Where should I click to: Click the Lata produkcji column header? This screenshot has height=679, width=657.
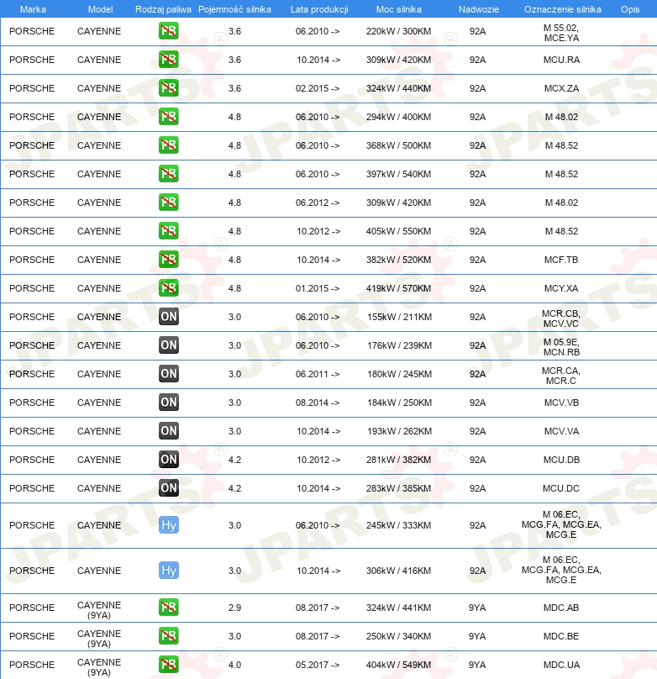318,9
